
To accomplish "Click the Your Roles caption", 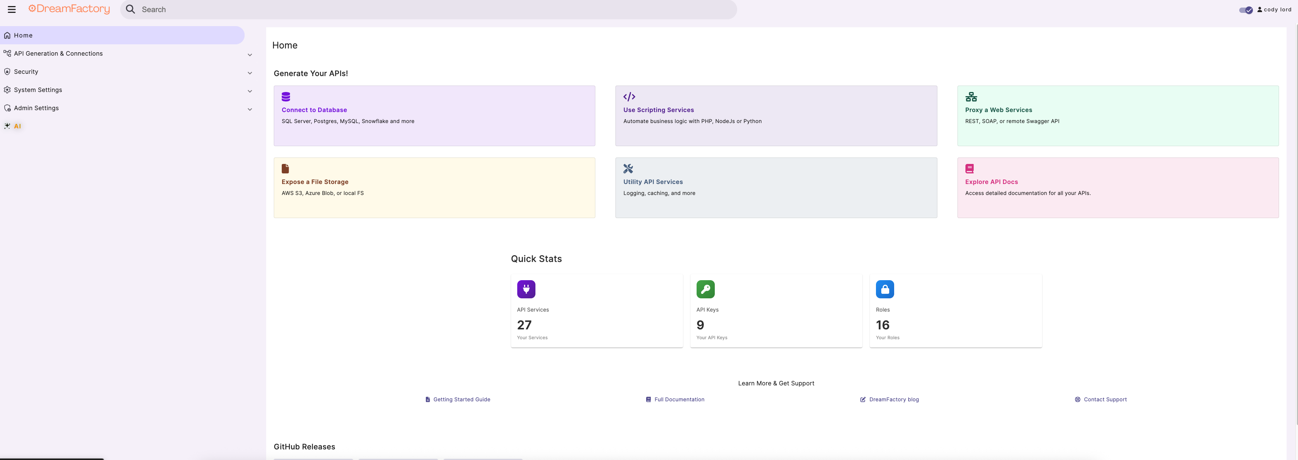I will [x=887, y=338].
